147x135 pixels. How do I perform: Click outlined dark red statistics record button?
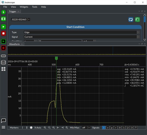[4, 48]
